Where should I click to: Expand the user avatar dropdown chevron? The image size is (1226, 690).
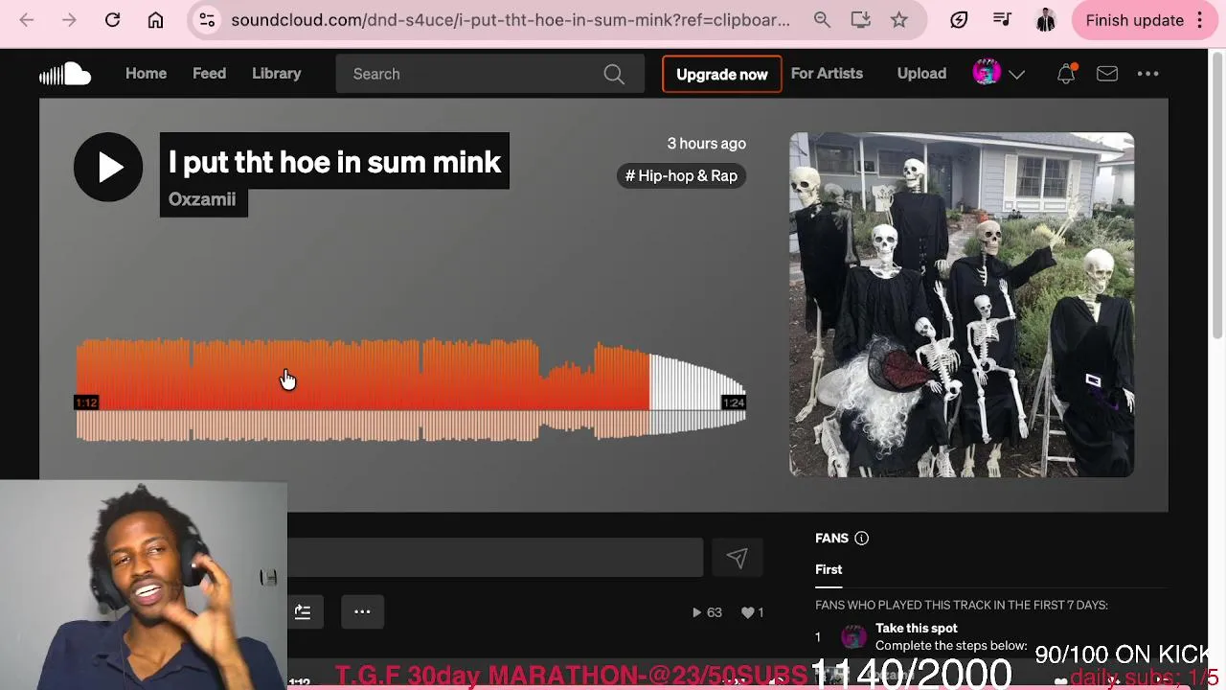click(x=1017, y=74)
